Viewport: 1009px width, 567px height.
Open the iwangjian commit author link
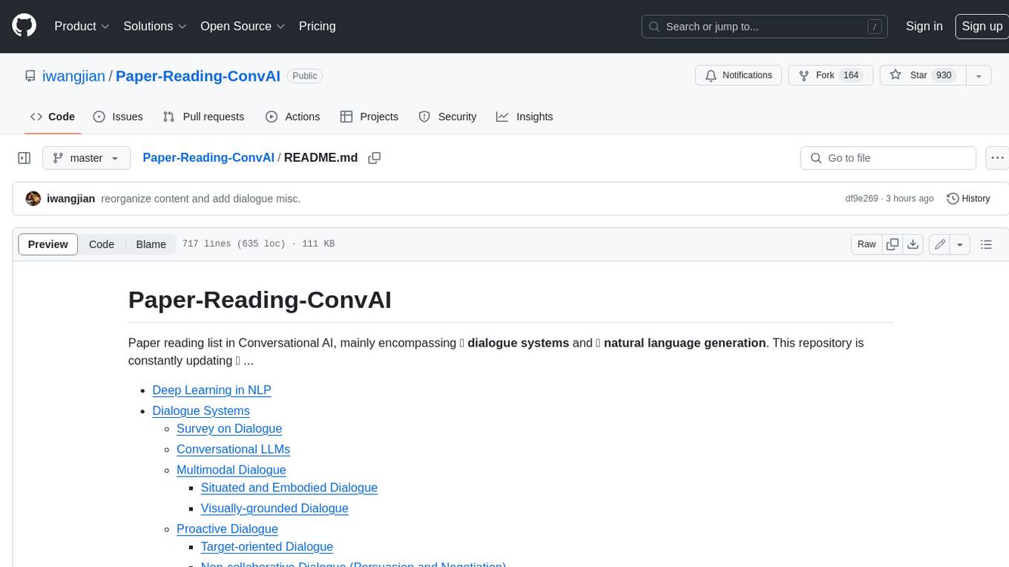point(70,199)
